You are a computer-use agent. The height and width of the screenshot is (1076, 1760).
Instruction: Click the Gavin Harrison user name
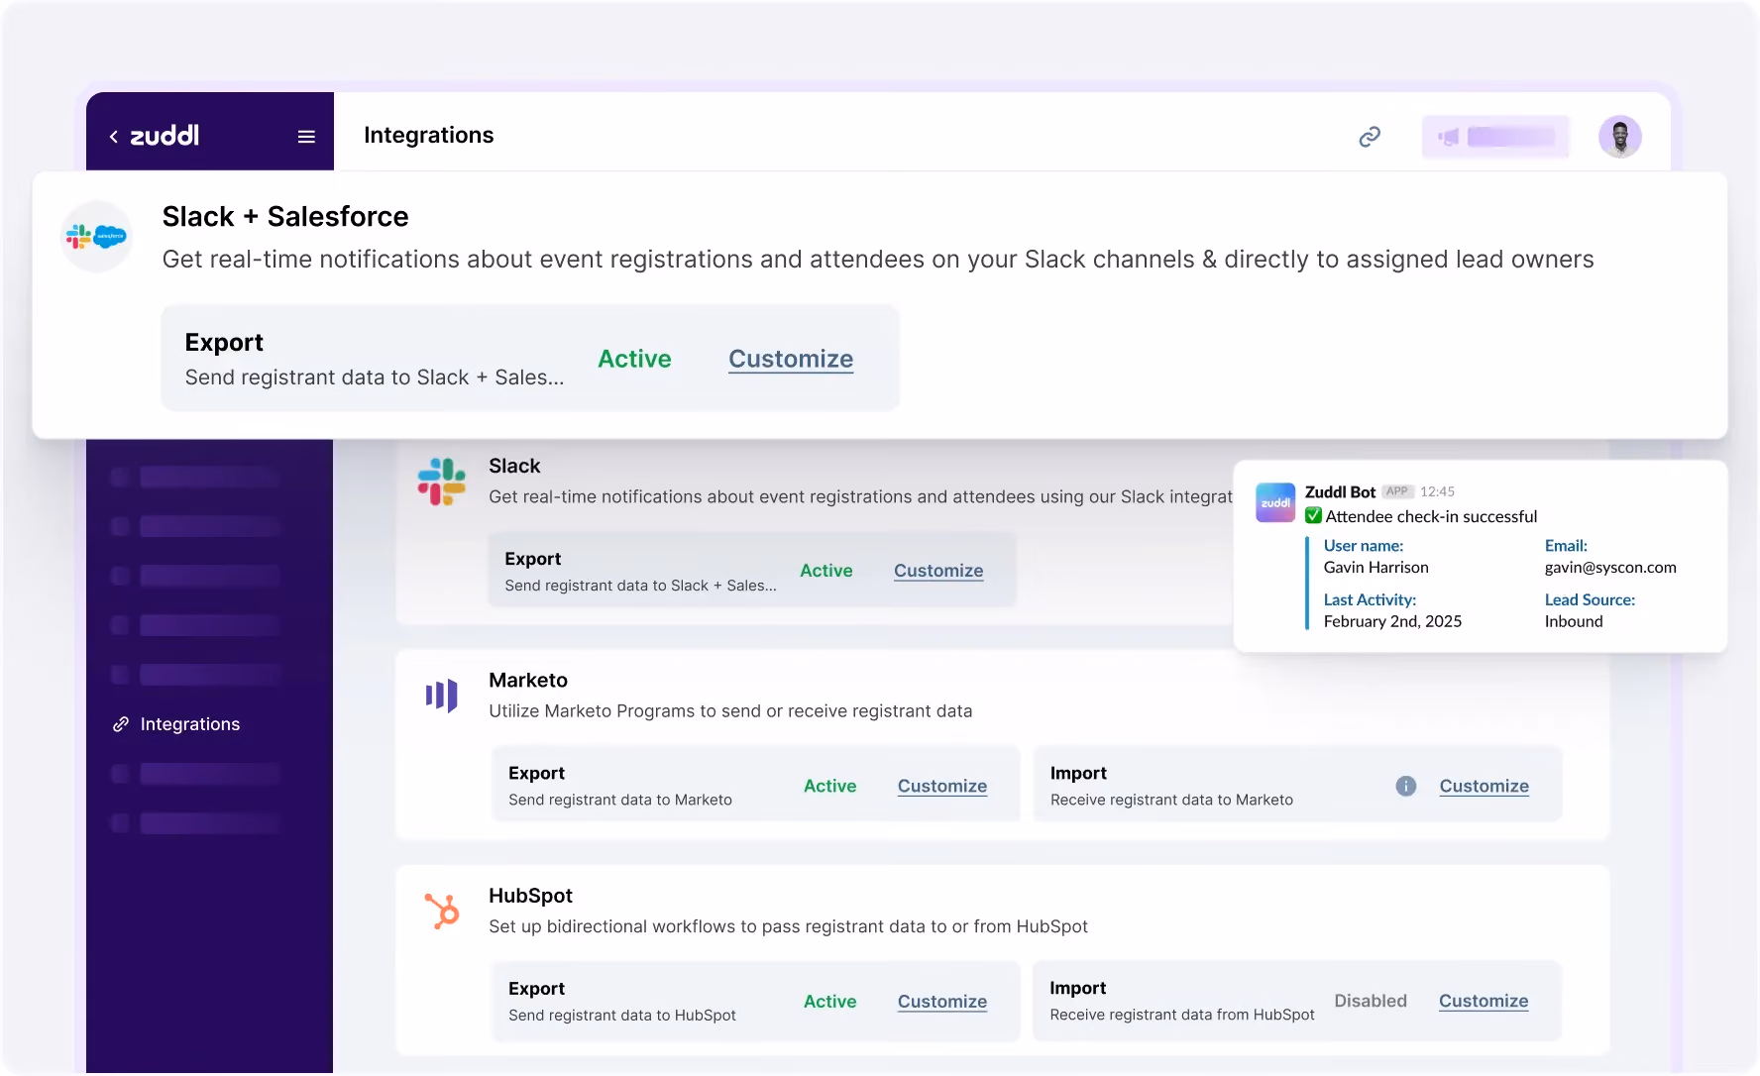coord(1375,568)
